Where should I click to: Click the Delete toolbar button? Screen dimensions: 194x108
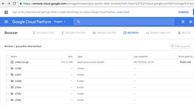(x=184, y=33)
